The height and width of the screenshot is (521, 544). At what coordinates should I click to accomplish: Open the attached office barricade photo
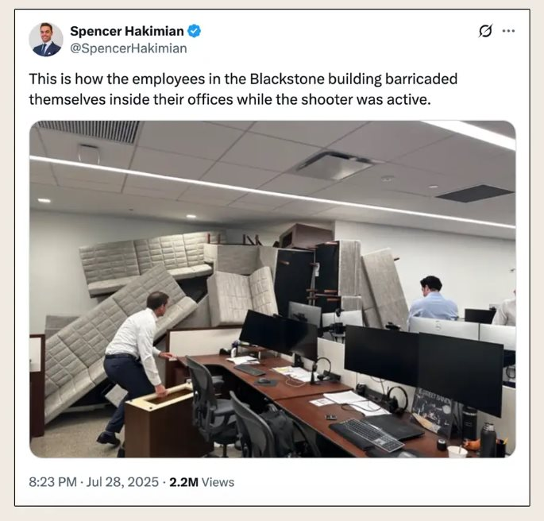tap(272, 289)
